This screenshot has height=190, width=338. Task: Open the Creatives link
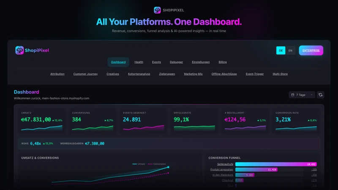(x=113, y=74)
